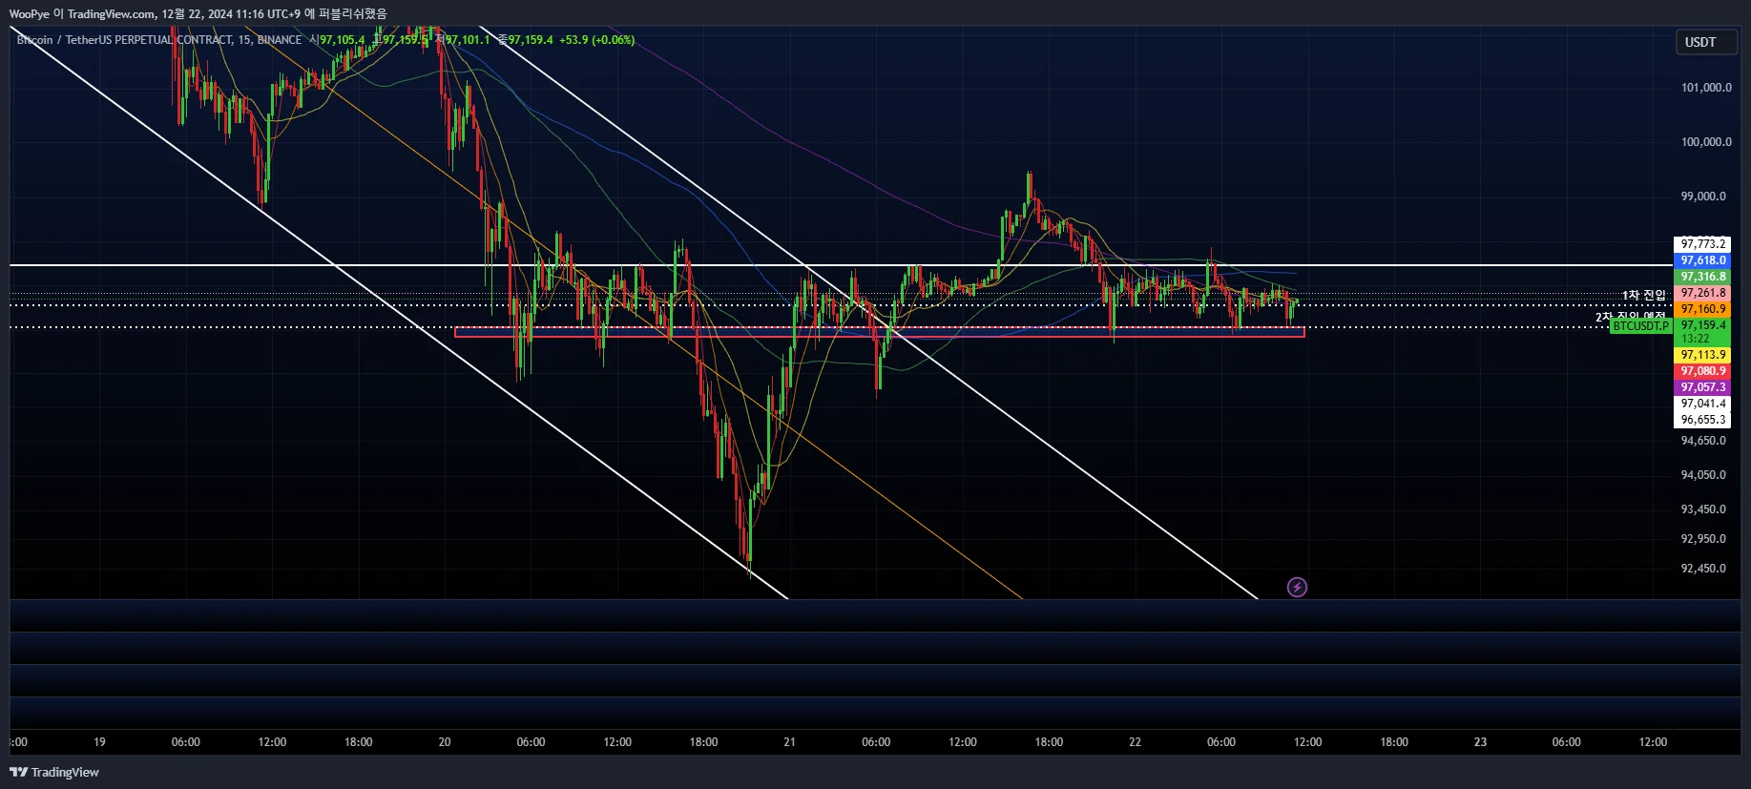Click the 94,650.0 price axis tick
Viewport: 1751px width, 789px height.
(1703, 441)
